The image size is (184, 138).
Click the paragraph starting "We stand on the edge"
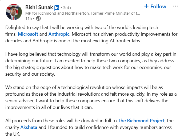(91, 98)
